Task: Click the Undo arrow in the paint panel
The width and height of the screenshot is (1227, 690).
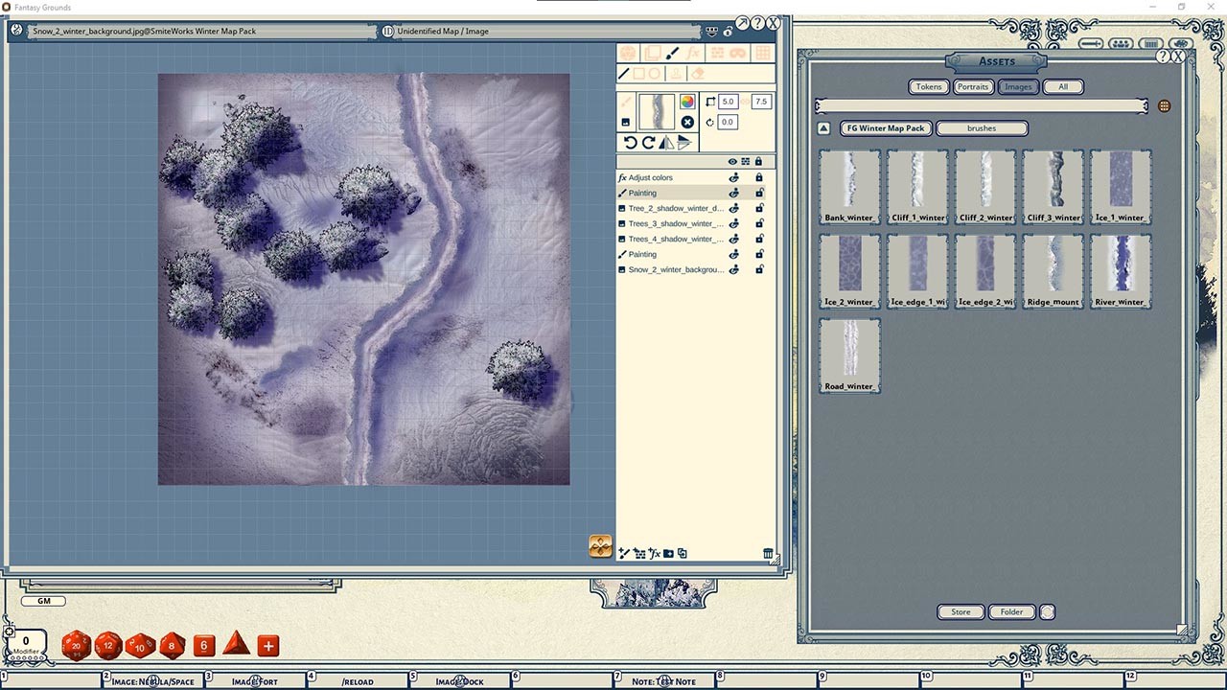Action: point(630,142)
